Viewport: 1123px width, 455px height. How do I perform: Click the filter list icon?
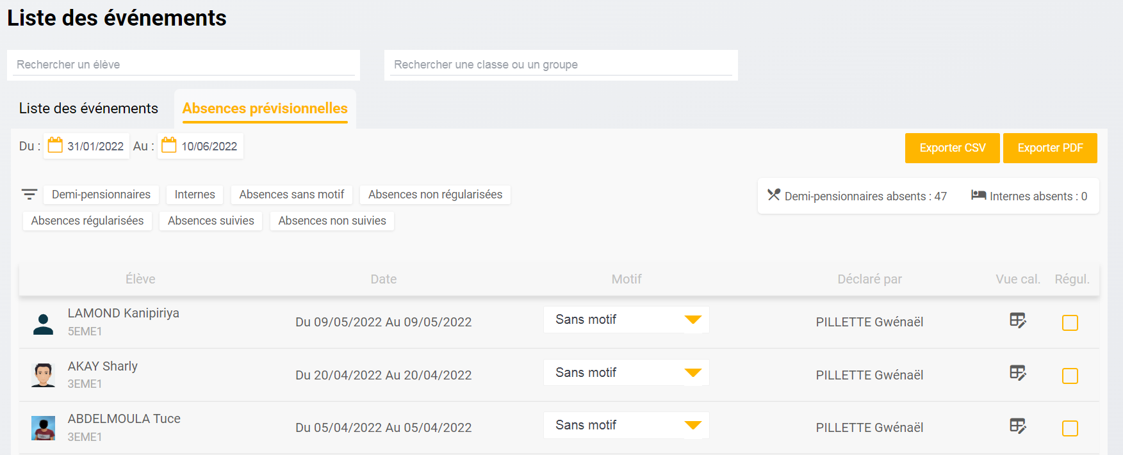pos(29,195)
